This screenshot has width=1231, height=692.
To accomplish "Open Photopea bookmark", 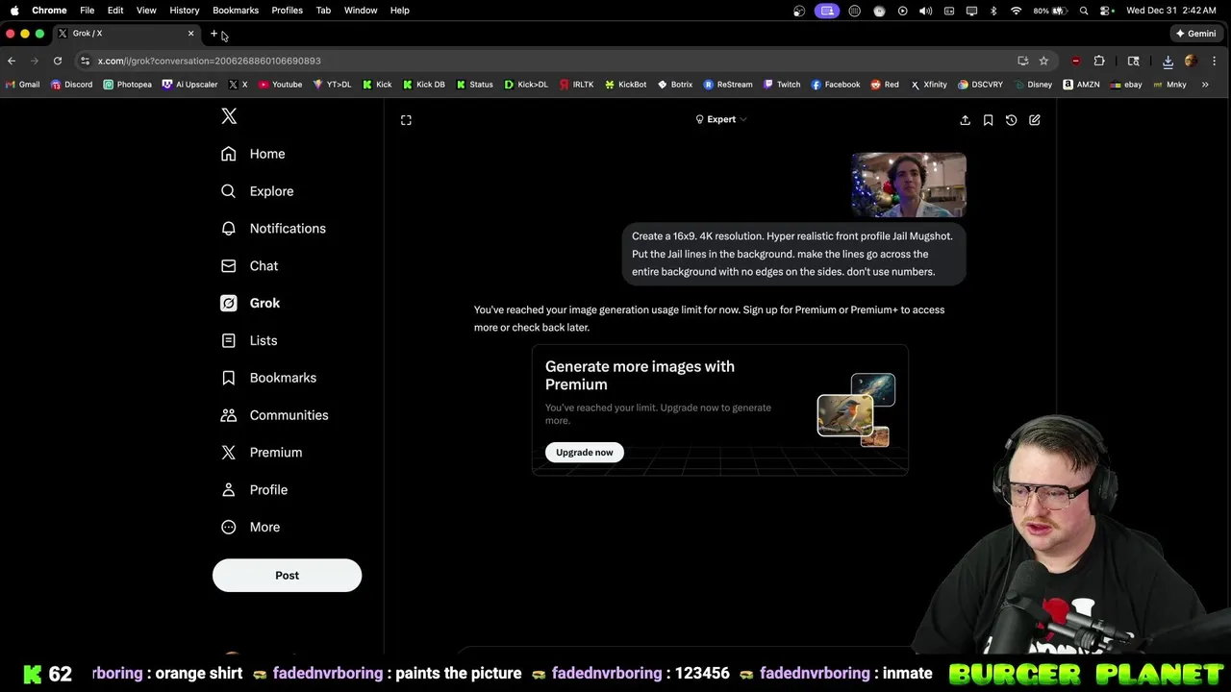I will (x=127, y=85).
